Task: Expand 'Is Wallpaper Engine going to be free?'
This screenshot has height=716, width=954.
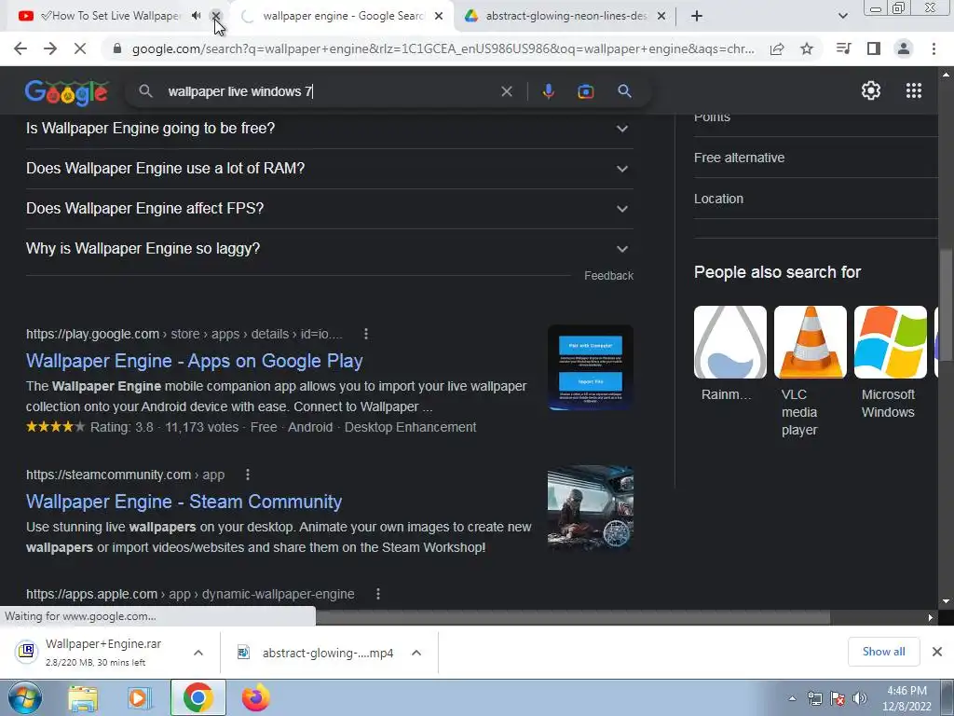Action: click(330, 129)
